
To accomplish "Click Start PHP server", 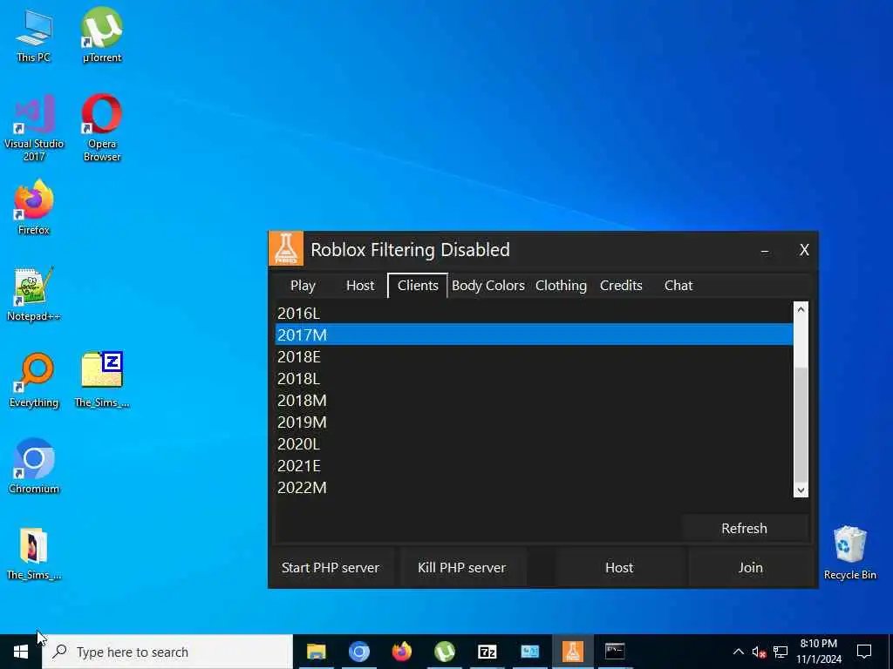I will pyautogui.click(x=331, y=568).
